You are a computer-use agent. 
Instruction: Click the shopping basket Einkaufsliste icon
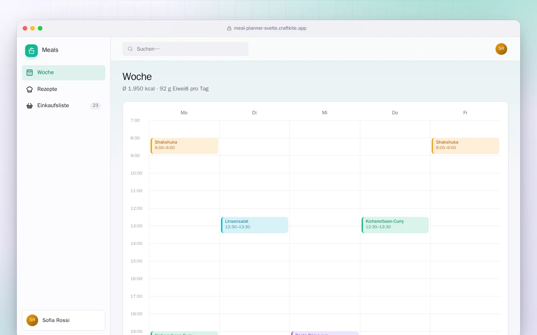pos(29,106)
